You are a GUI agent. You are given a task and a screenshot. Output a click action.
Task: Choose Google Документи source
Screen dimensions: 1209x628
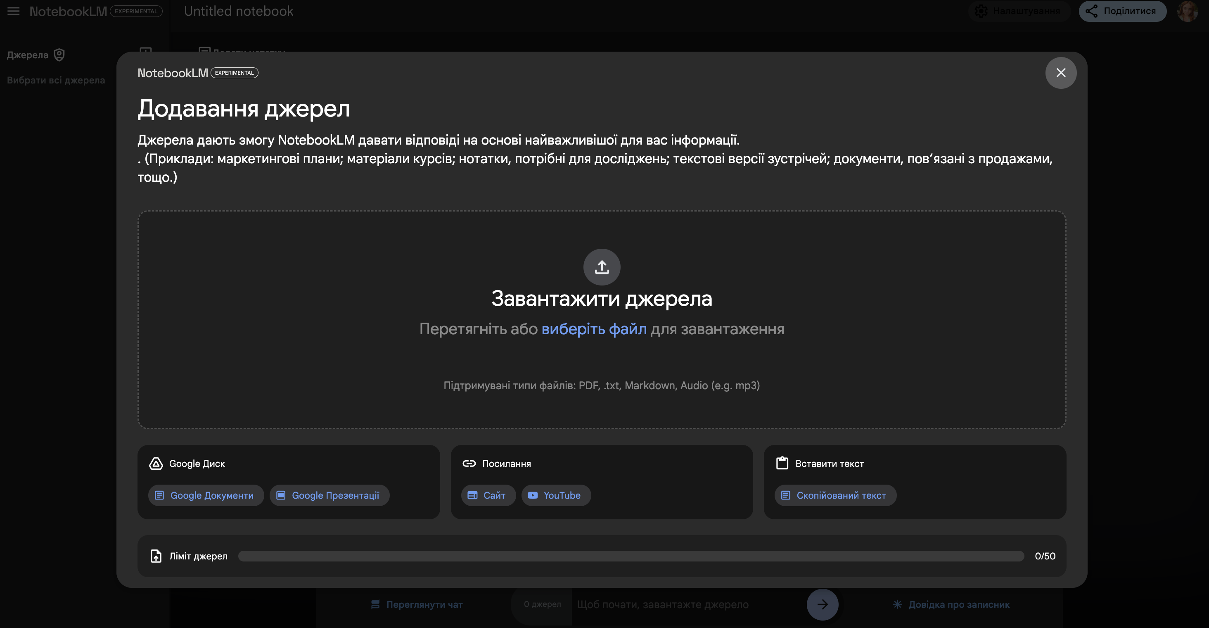(206, 495)
